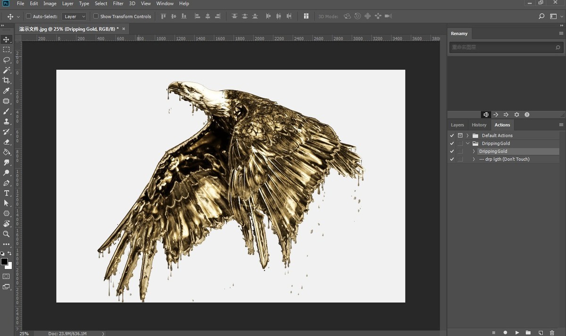Play the selected action
Viewport: 566px width, 336px height.
tap(517, 333)
